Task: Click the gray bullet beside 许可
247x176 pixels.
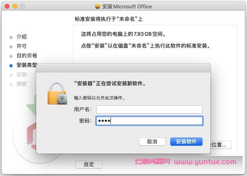Action: [11, 47]
